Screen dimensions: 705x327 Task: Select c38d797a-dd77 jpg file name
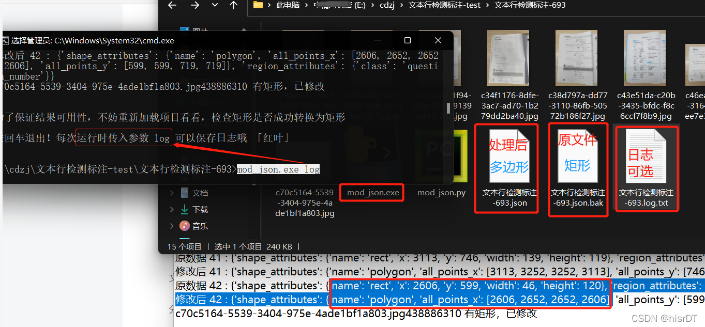578,106
